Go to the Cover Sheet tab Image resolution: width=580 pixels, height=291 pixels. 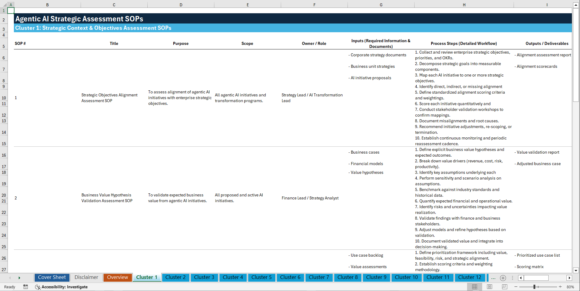pos(52,277)
